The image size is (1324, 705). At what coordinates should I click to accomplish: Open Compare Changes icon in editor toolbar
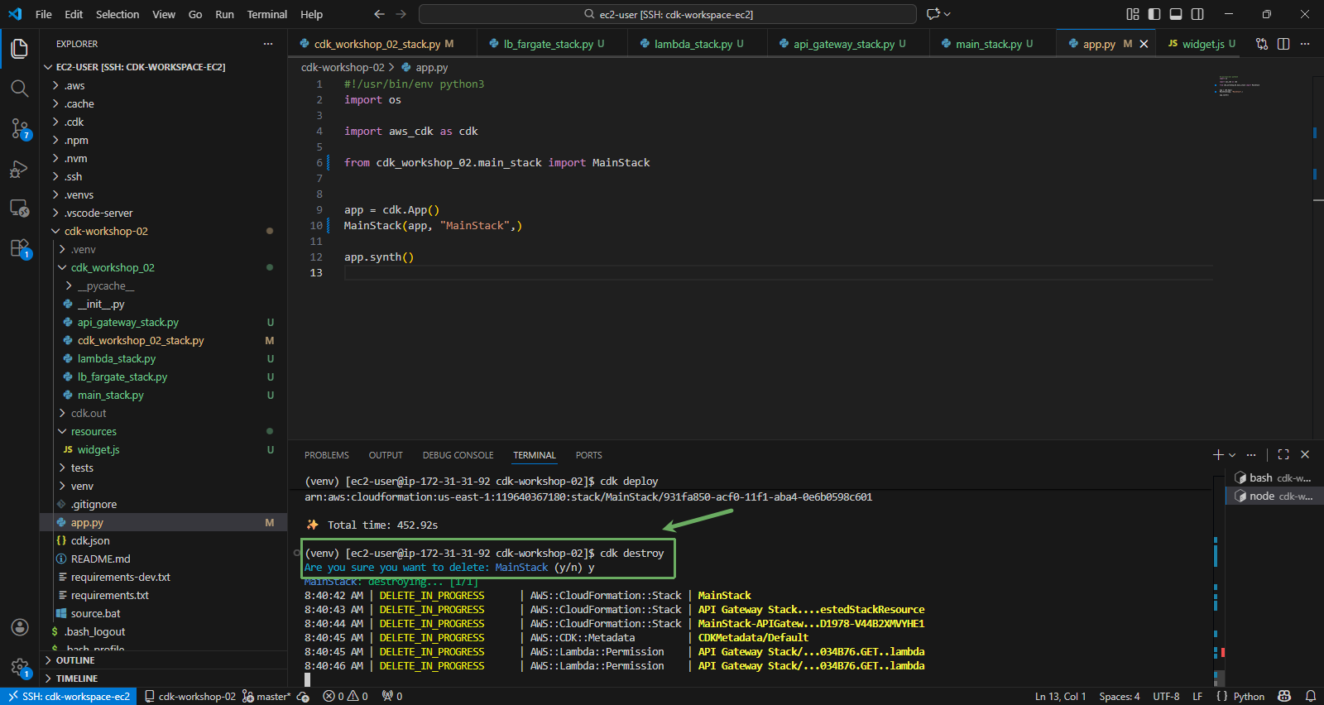[x=1262, y=44]
